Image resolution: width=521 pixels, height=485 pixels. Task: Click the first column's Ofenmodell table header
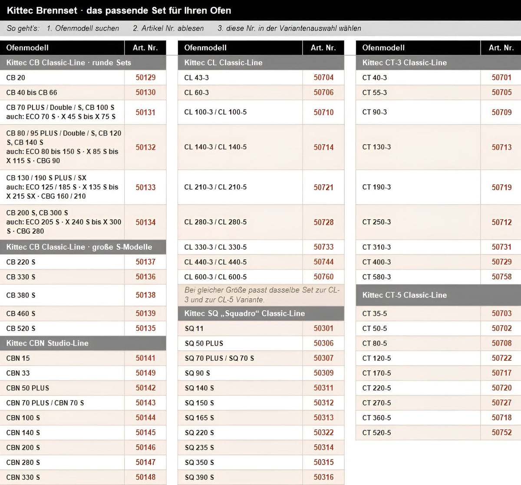tap(62, 48)
